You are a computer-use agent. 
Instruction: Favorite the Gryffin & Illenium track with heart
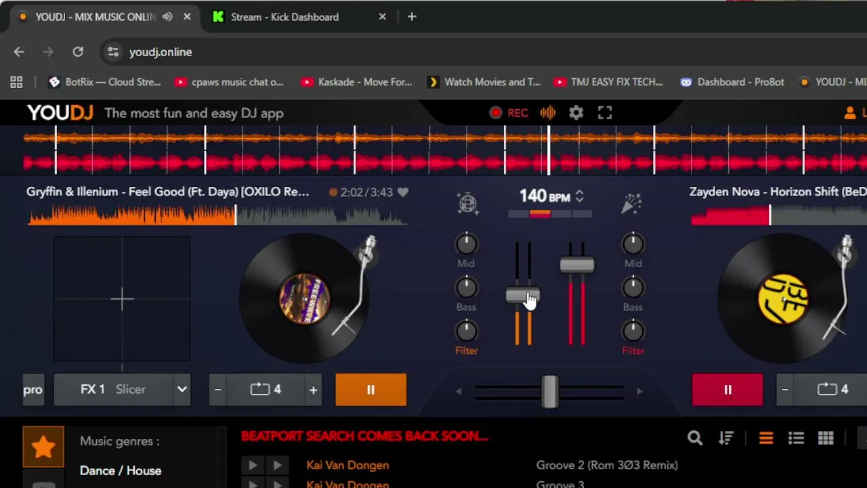(x=403, y=192)
